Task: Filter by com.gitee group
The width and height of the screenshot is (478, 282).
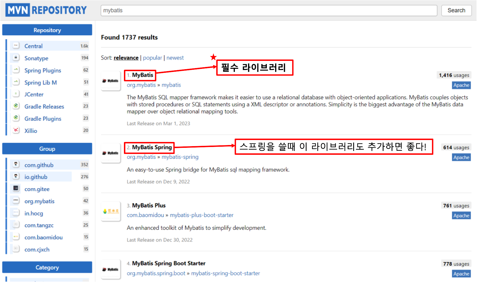Action: click(x=37, y=189)
